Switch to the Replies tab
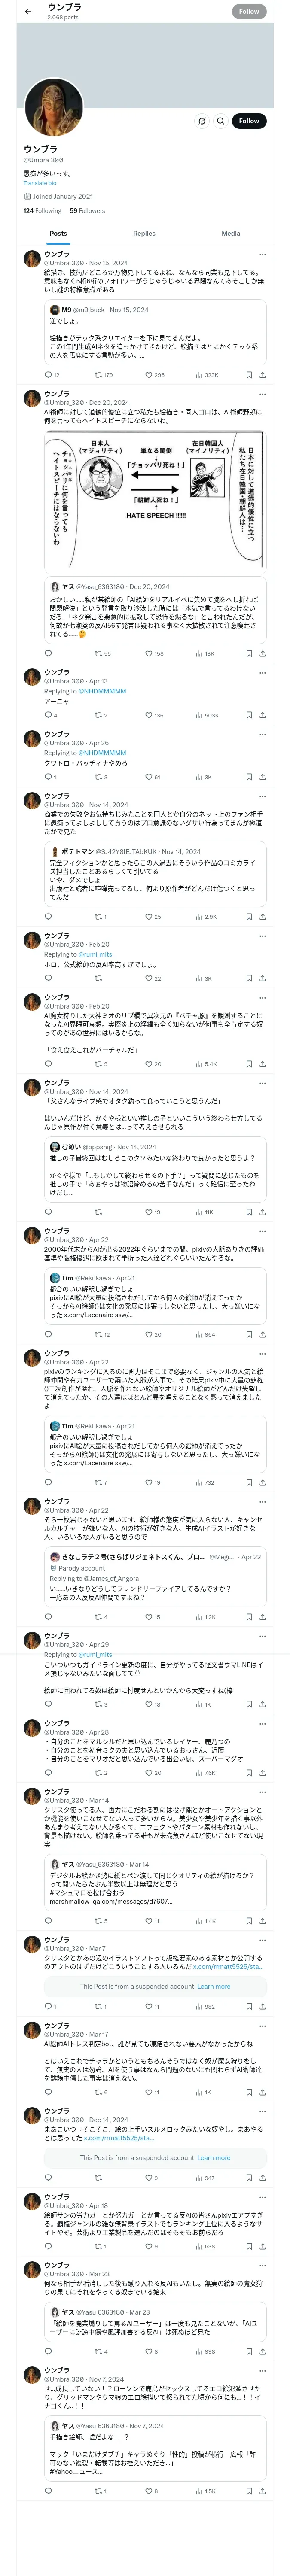 point(144,233)
